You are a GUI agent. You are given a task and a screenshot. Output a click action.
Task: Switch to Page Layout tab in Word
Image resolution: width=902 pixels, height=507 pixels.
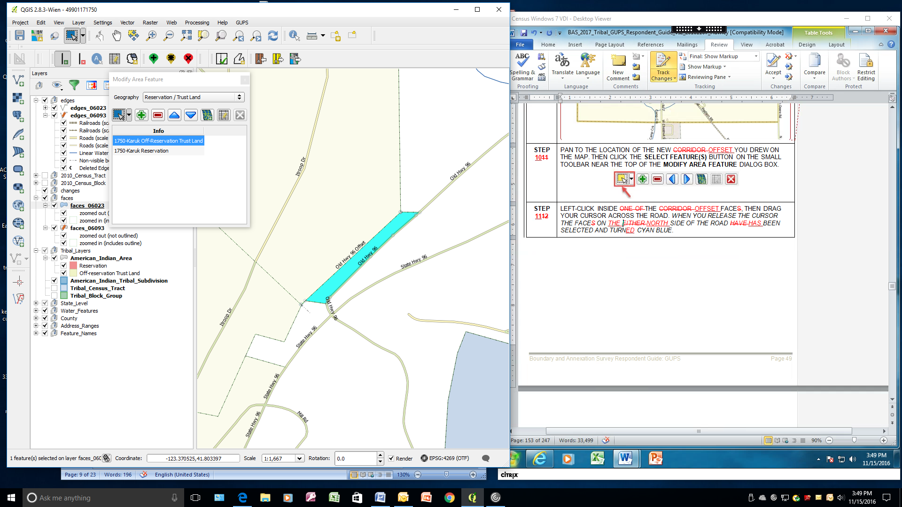pyautogui.click(x=609, y=45)
